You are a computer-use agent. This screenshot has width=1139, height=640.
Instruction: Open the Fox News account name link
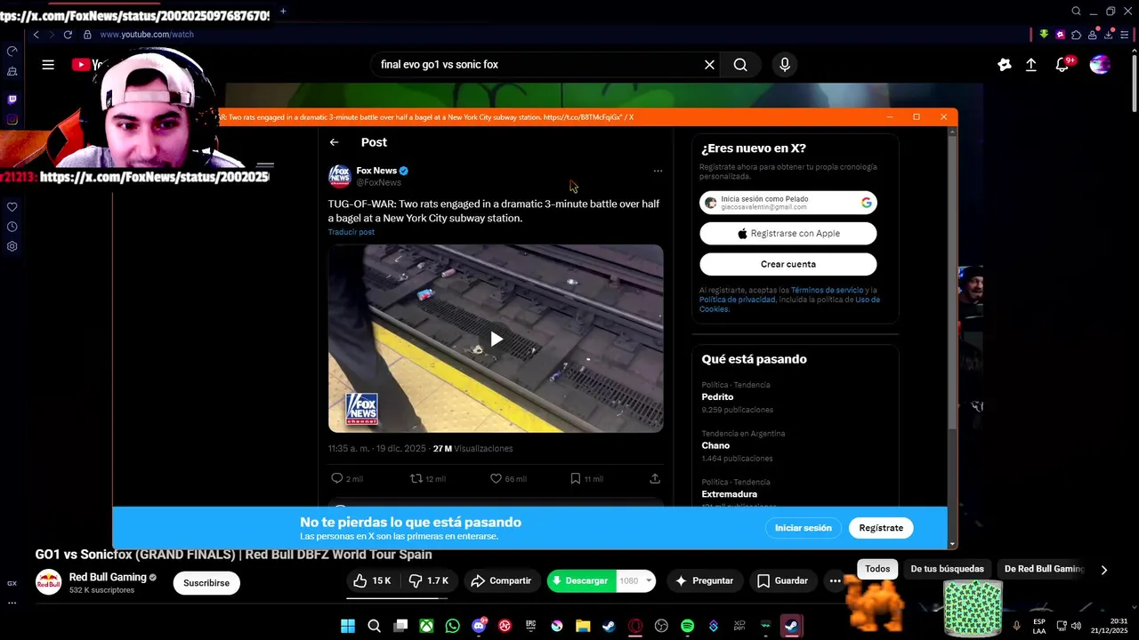pyautogui.click(x=376, y=170)
